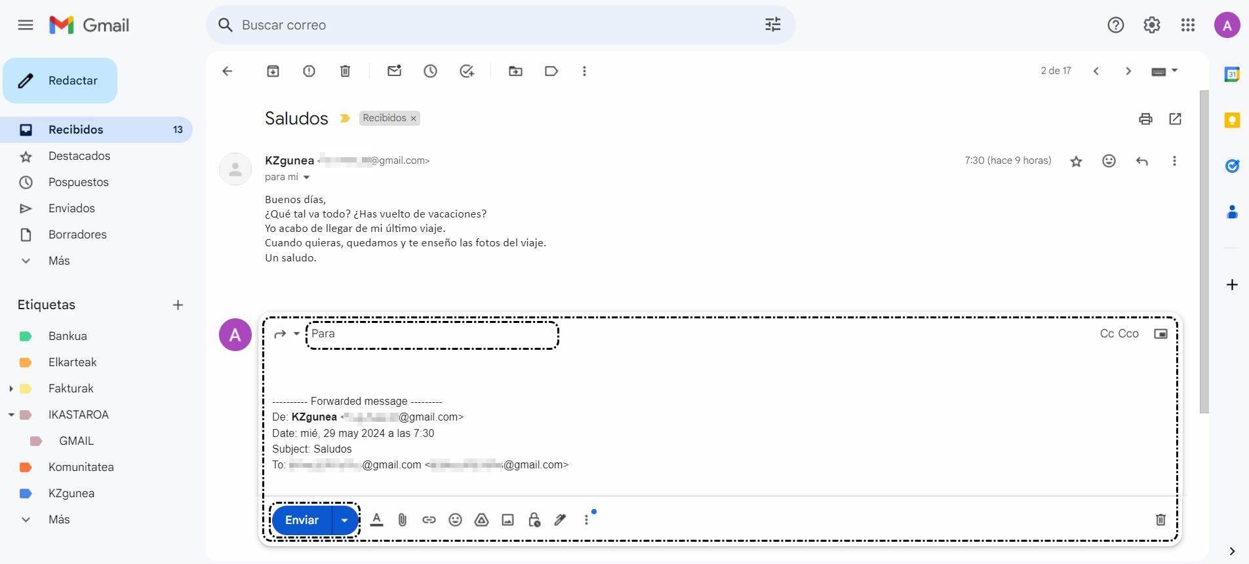Add an emoji reaction to the message

click(1109, 160)
